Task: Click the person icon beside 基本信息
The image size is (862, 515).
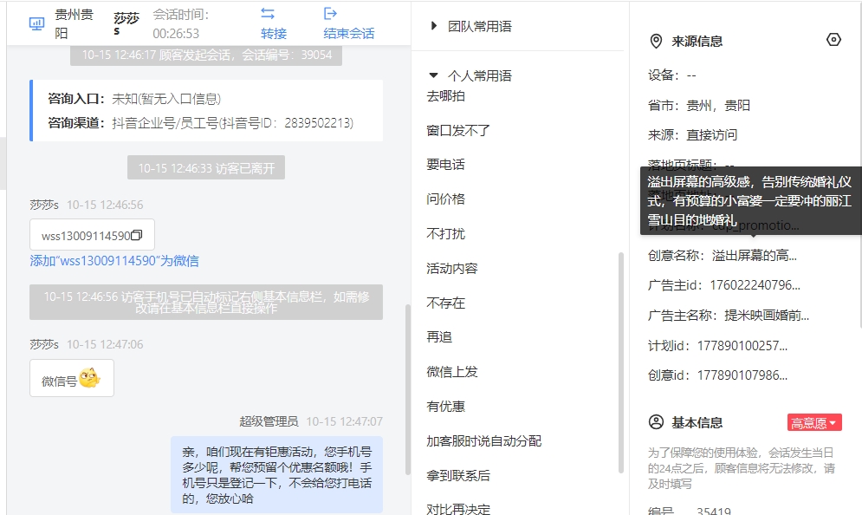Action: point(656,422)
